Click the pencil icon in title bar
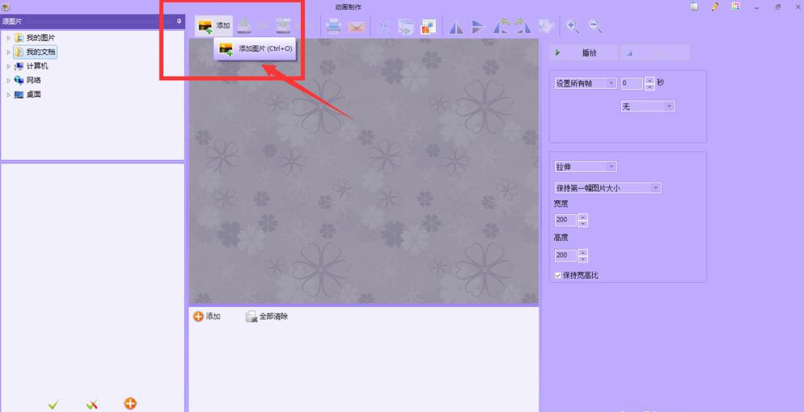804x412 pixels. click(x=715, y=6)
